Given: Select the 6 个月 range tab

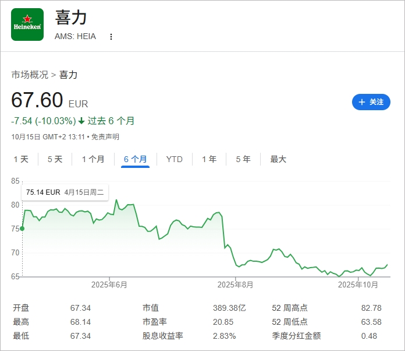Looking at the screenshot, I should click(135, 159).
